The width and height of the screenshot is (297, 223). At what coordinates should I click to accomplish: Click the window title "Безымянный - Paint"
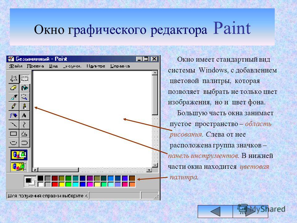(x=41, y=59)
